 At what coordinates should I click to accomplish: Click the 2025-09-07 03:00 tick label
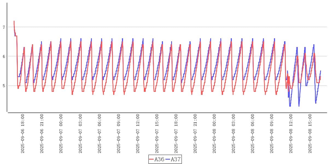(80, 134)
